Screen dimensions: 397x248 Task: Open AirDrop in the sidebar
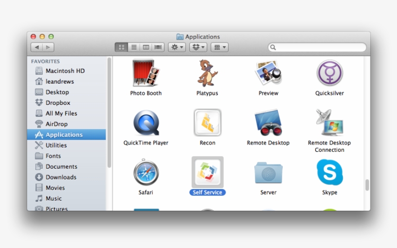click(66, 124)
